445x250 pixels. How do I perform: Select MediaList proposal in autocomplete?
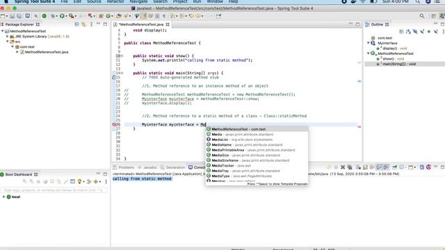[257, 140]
